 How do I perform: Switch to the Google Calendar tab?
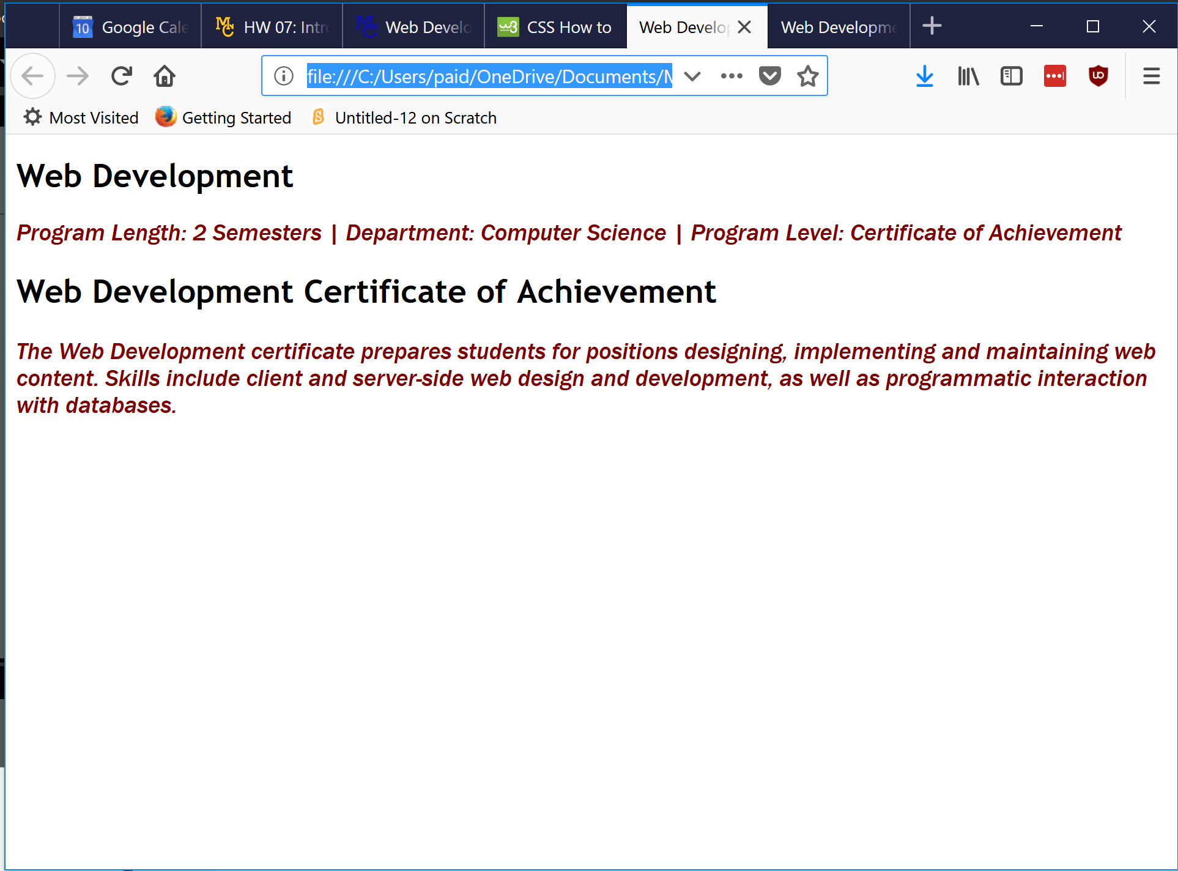(x=130, y=26)
